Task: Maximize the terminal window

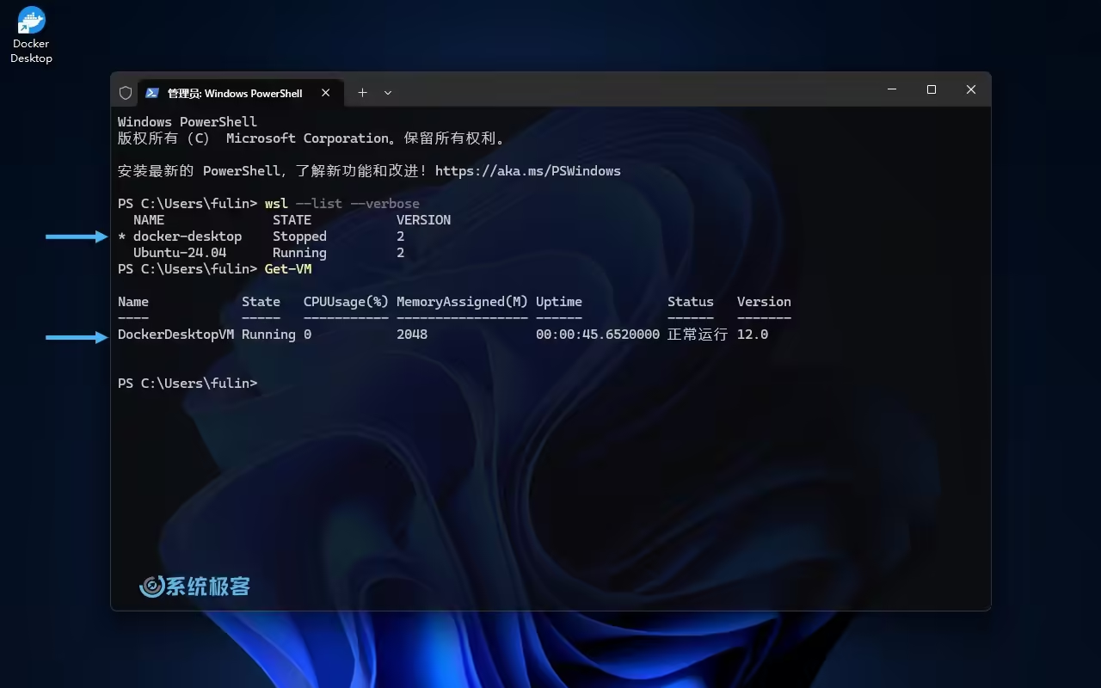Action: tap(932, 89)
